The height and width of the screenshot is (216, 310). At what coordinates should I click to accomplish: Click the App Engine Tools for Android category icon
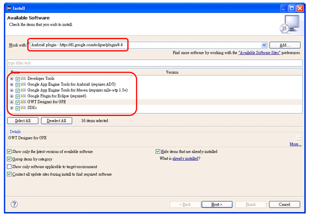pyautogui.click(x=23, y=84)
